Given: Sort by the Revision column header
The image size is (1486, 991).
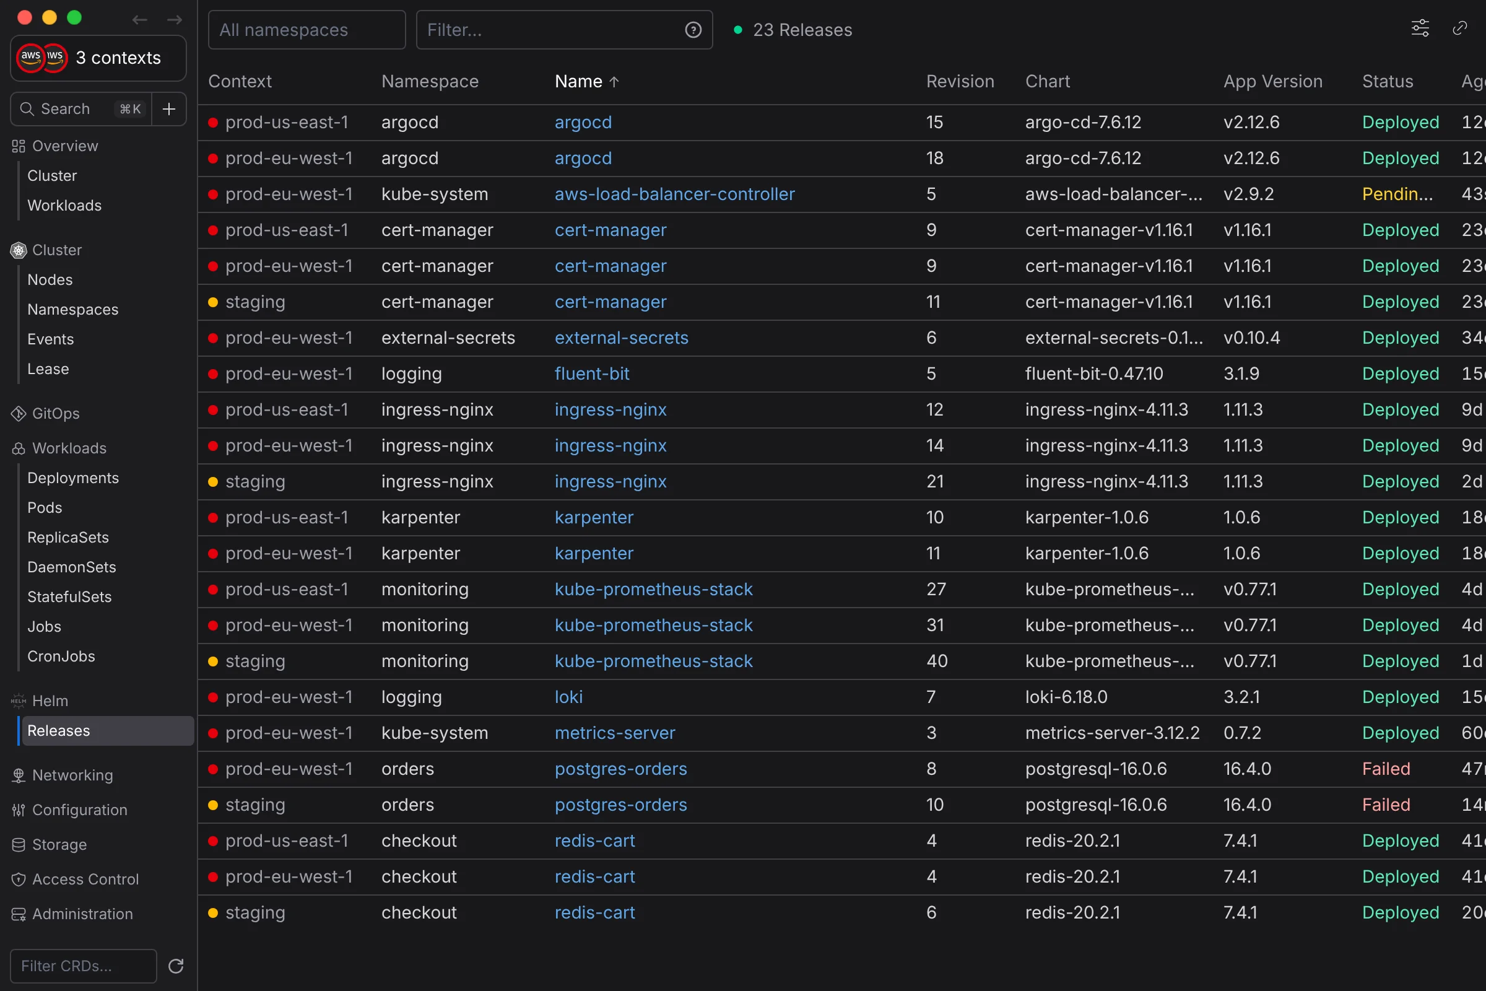Looking at the screenshot, I should point(960,81).
